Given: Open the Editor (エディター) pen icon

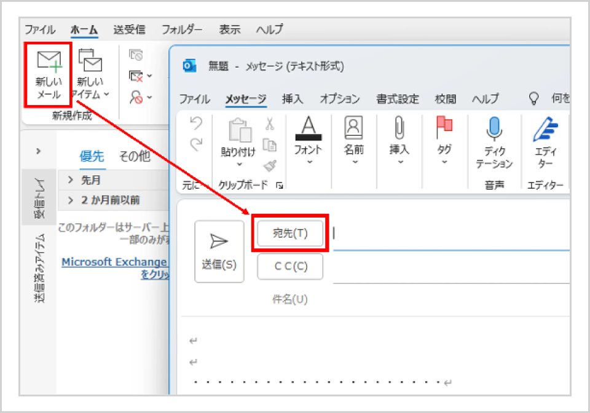Looking at the screenshot, I should [x=543, y=129].
